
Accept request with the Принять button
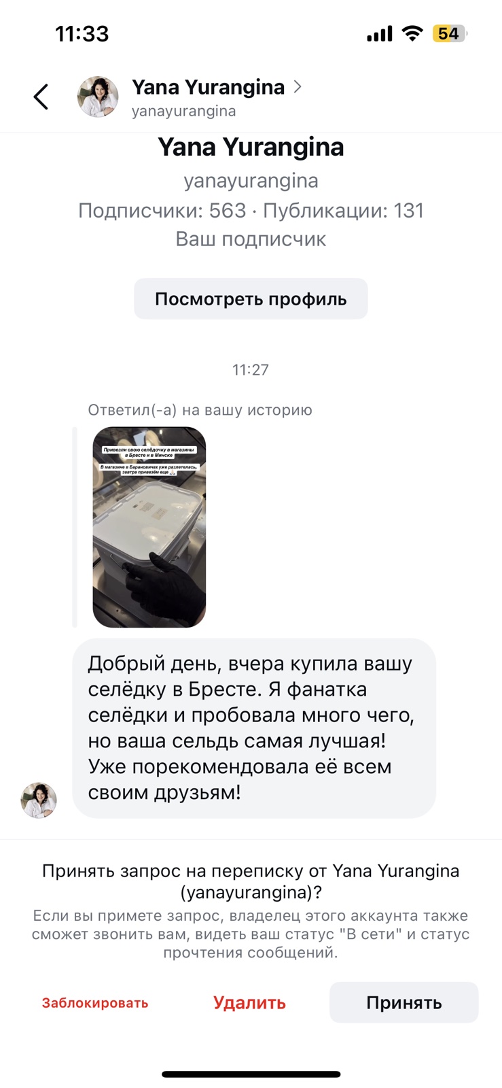404,1002
